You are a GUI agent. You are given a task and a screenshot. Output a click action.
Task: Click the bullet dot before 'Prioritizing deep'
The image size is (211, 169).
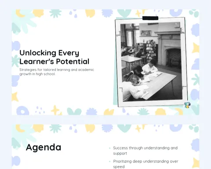click(110, 162)
